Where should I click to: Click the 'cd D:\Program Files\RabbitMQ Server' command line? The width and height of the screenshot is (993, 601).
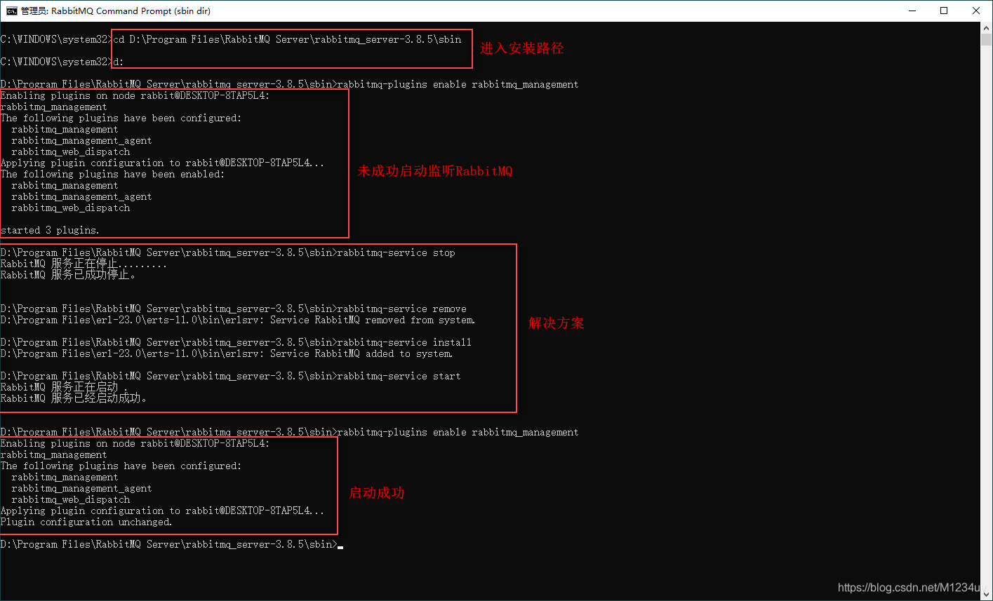pyautogui.click(x=231, y=39)
